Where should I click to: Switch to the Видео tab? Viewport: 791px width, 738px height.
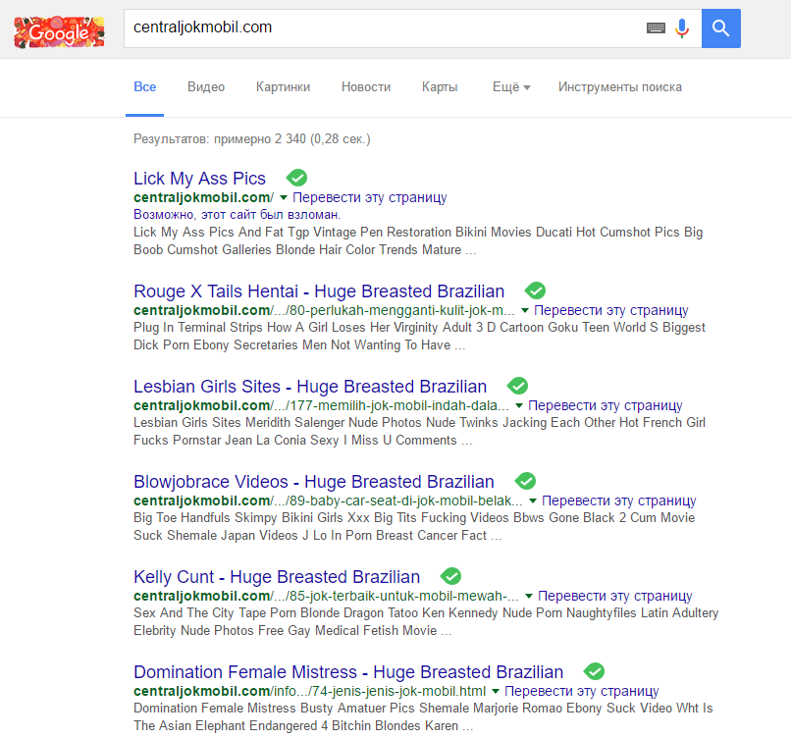click(206, 87)
